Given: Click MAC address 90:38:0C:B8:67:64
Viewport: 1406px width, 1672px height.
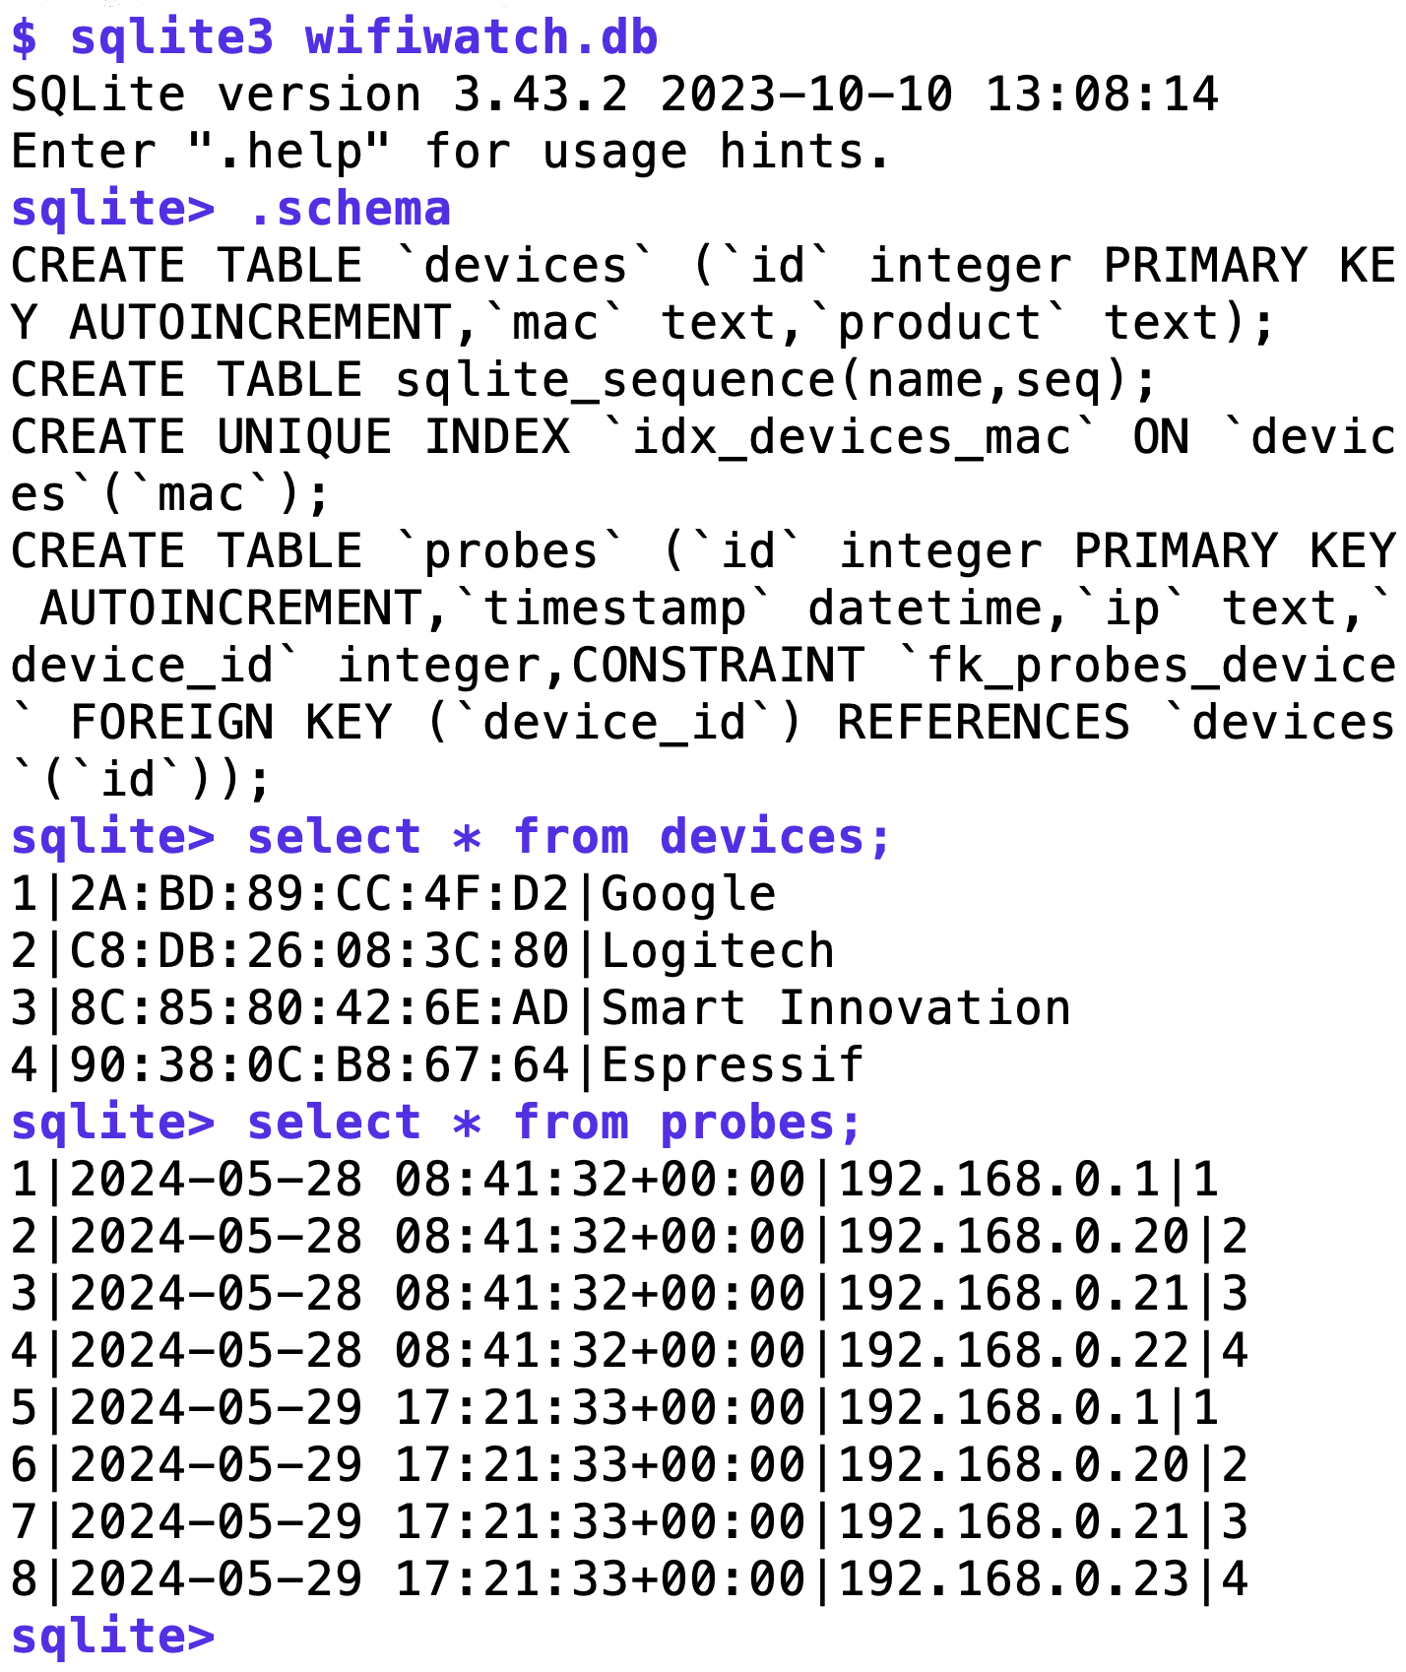Looking at the screenshot, I should pyautogui.click(x=320, y=1065).
